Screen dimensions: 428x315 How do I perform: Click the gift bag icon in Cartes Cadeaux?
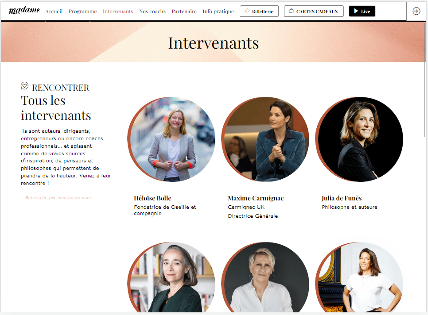click(x=292, y=11)
